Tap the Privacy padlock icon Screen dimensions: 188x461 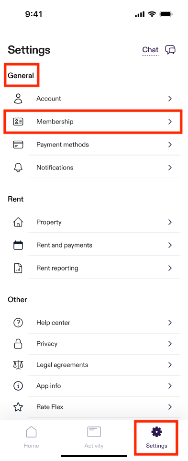[x=18, y=344]
